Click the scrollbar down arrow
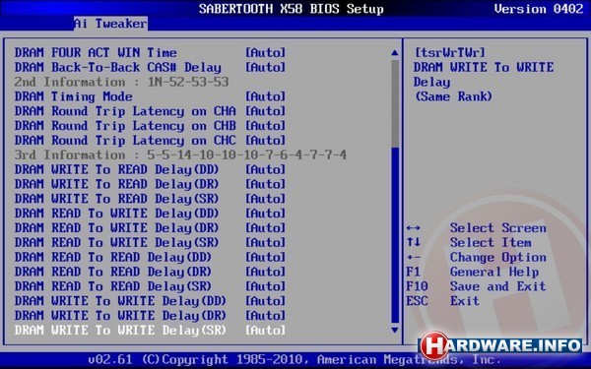591x369 pixels. pyautogui.click(x=395, y=331)
